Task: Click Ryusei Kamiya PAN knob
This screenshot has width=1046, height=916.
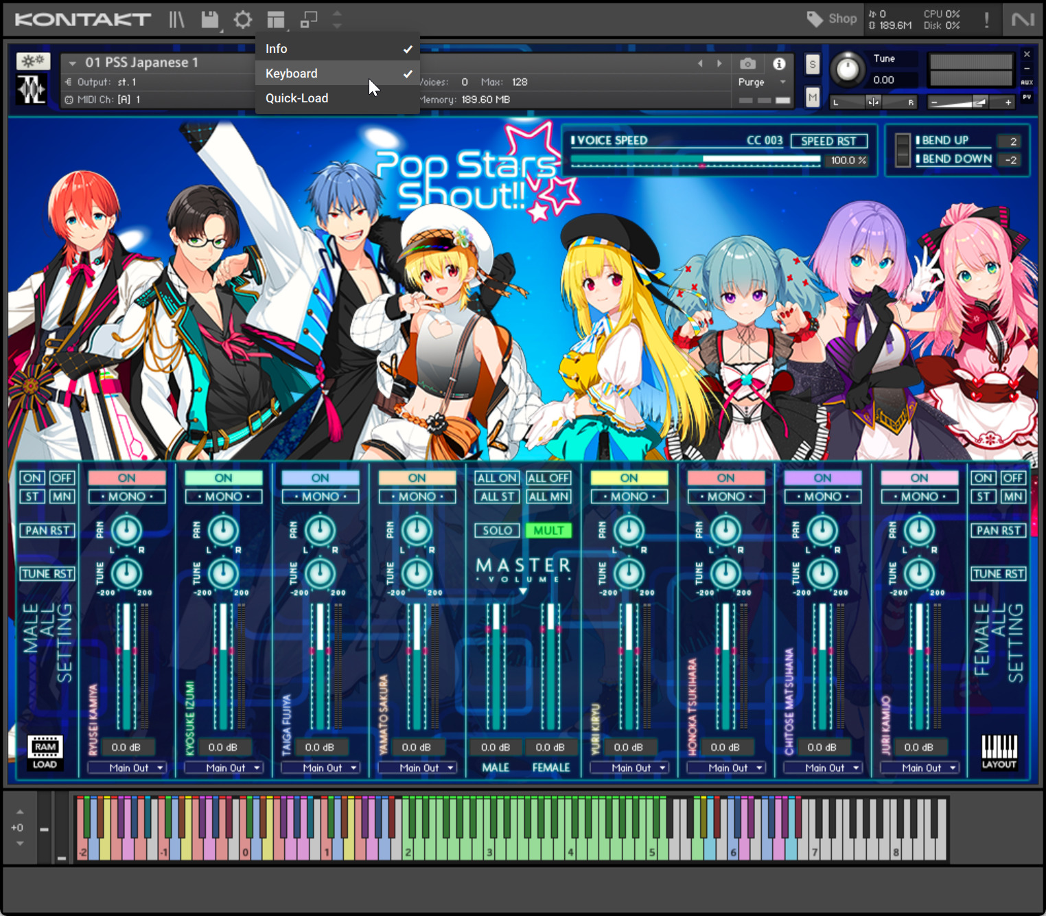Action: coord(126,531)
